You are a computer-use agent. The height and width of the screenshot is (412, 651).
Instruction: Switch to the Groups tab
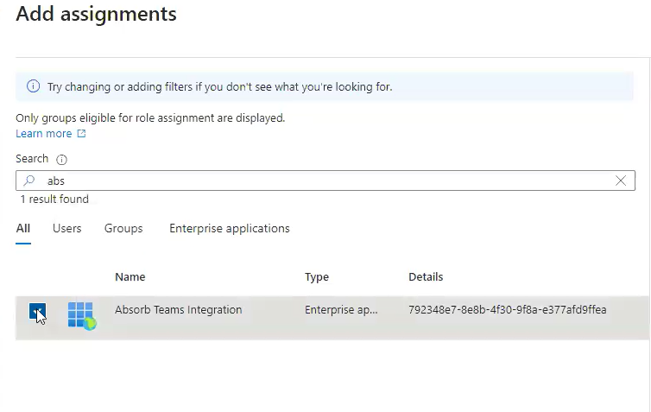point(123,228)
